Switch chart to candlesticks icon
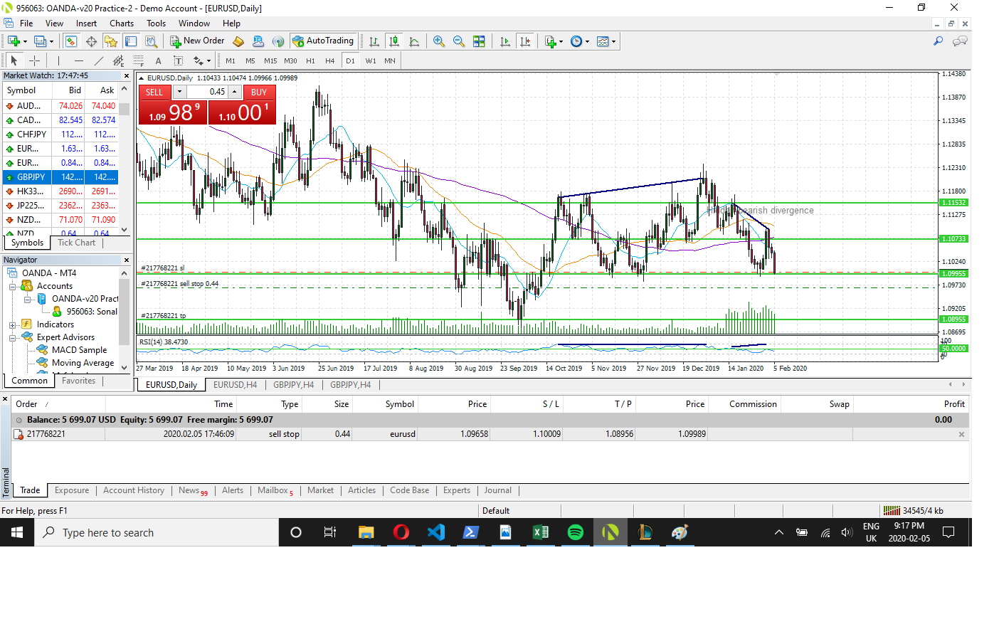This screenshot has height=634, width=999. pyautogui.click(x=394, y=41)
